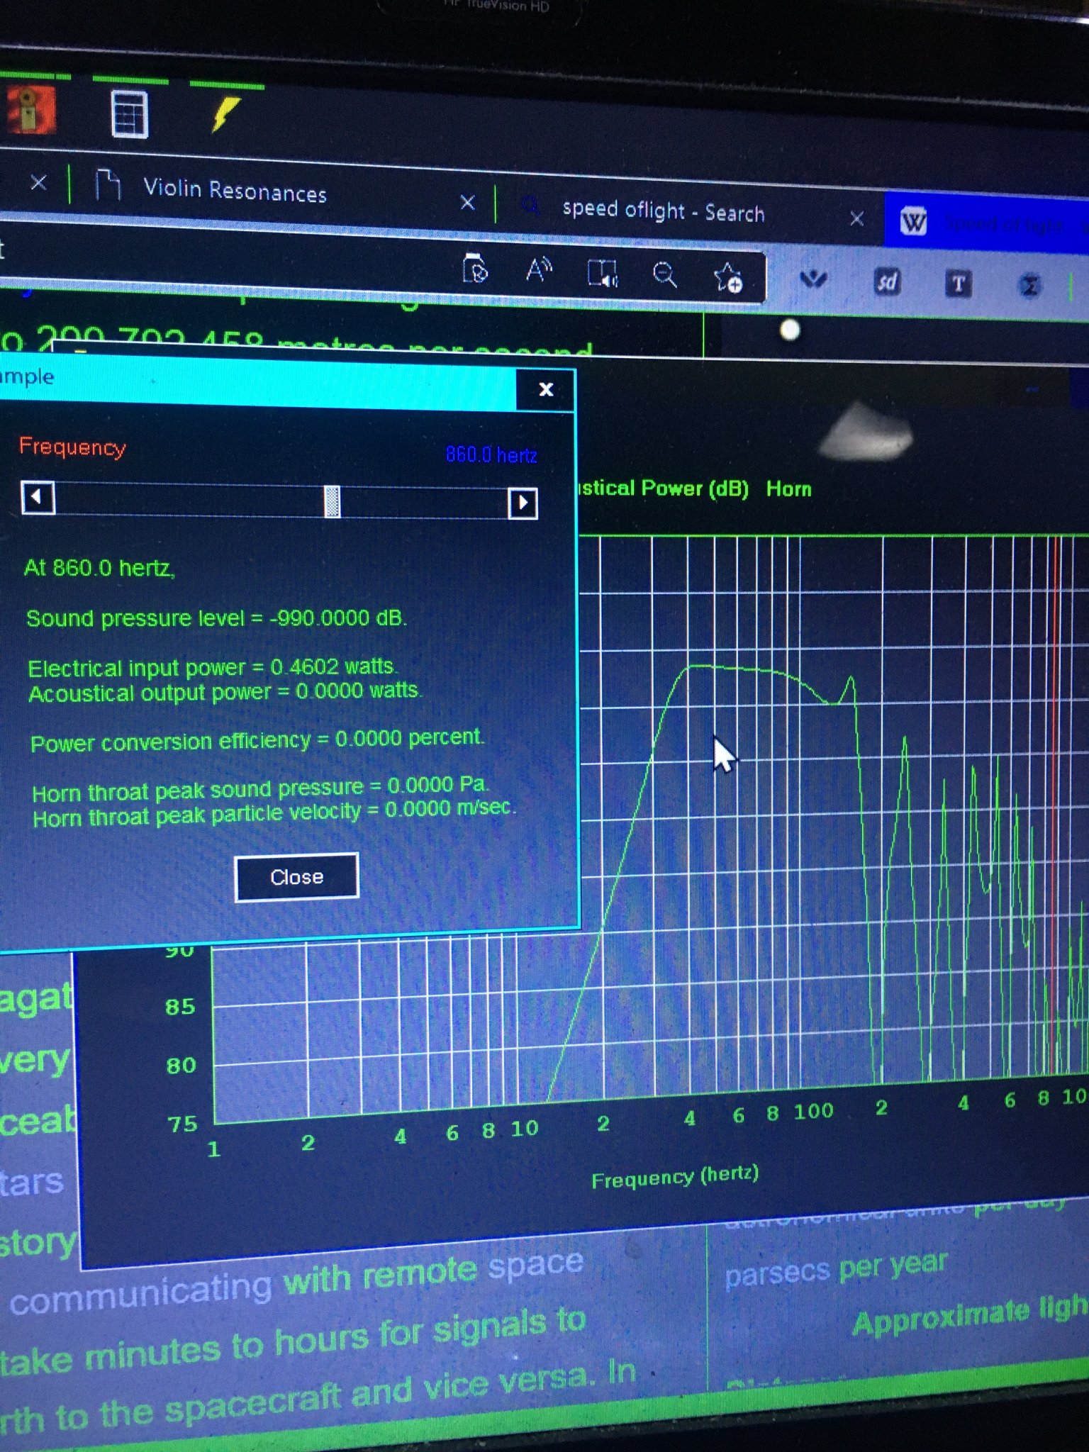Add page to favorites with star icon

727,277
